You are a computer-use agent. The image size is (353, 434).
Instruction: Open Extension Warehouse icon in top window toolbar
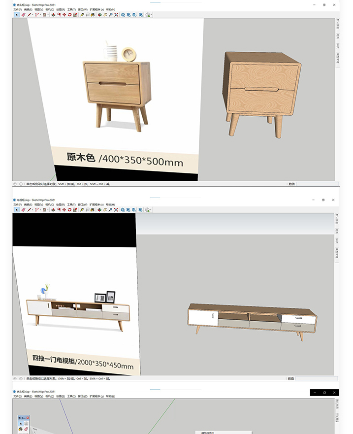128,15
